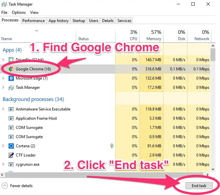Viewport: 220px width, 195px height.
Task: Click the Application Frame Host icon
Action: 11,118
